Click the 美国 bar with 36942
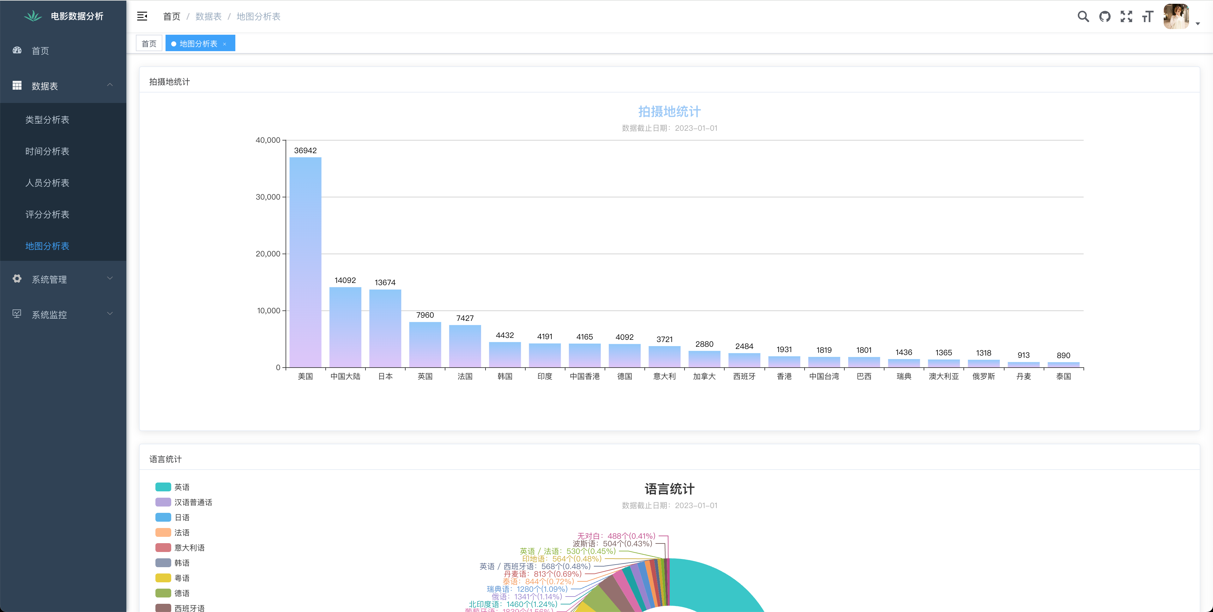1213x612 pixels. (x=305, y=262)
